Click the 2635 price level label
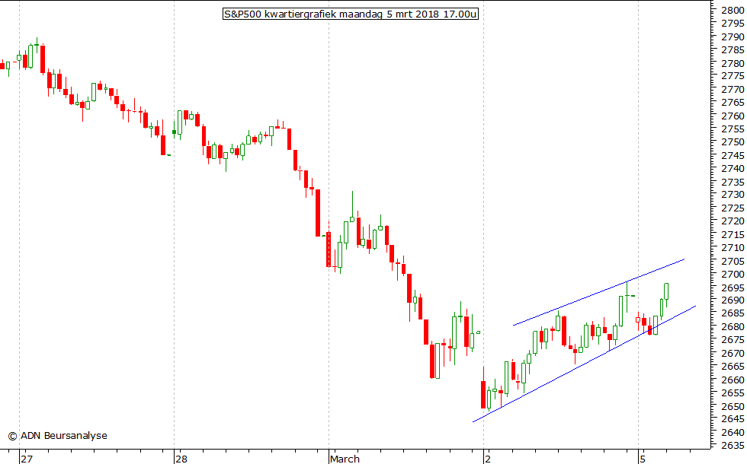The width and height of the screenshot is (747, 464). [x=733, y=446]
